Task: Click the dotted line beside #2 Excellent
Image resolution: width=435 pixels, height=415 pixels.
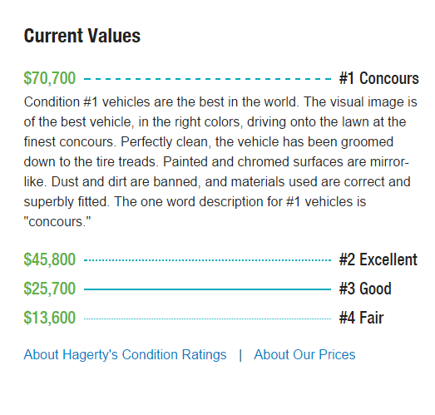Action: pos(207,260)
